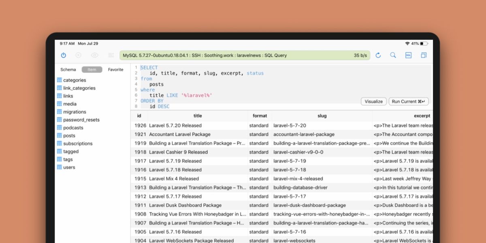Sort by id column header

[139, 116]
